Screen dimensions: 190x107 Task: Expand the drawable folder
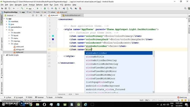click(x=9, y=33)
